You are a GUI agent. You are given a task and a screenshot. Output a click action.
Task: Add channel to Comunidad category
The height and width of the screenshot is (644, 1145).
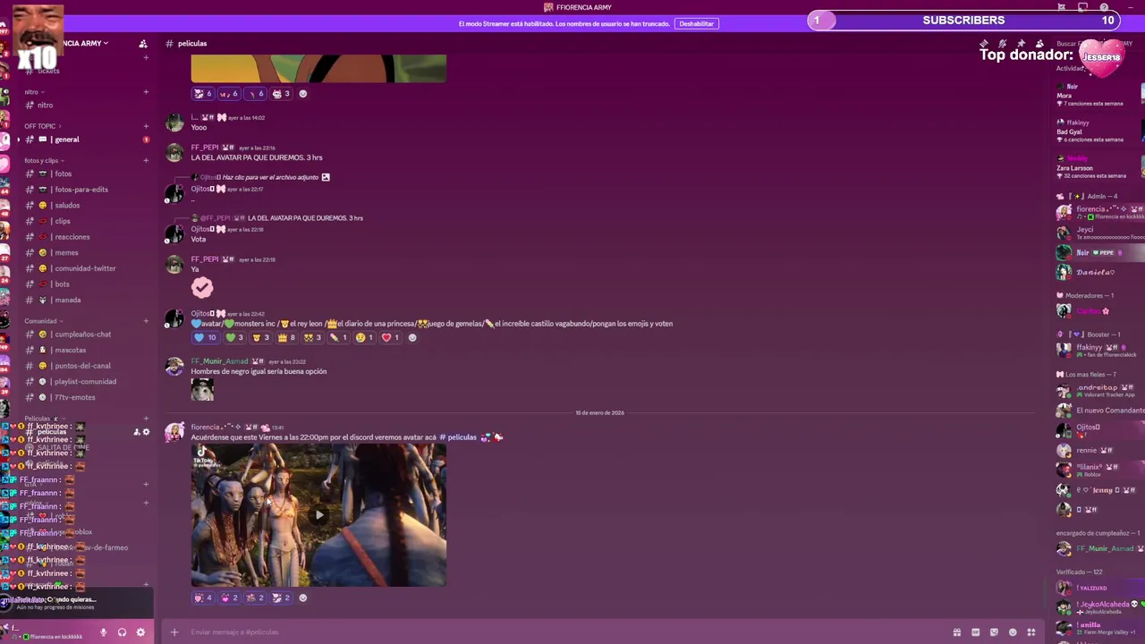[146, 321]
